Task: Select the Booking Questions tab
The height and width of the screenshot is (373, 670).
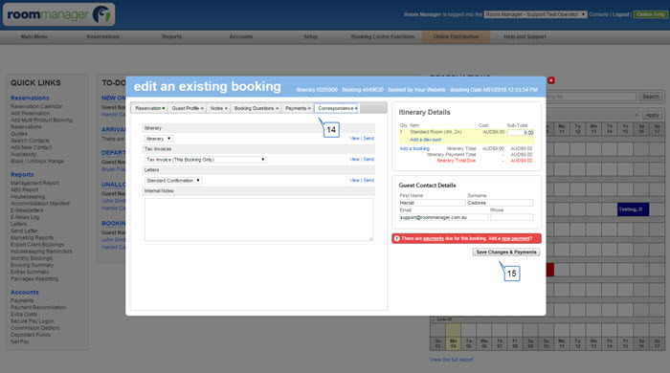Action: 256,108
